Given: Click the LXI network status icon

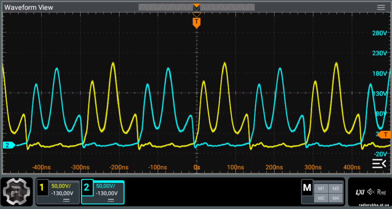Looking at the screenshot, I should (x=360, y=192).
